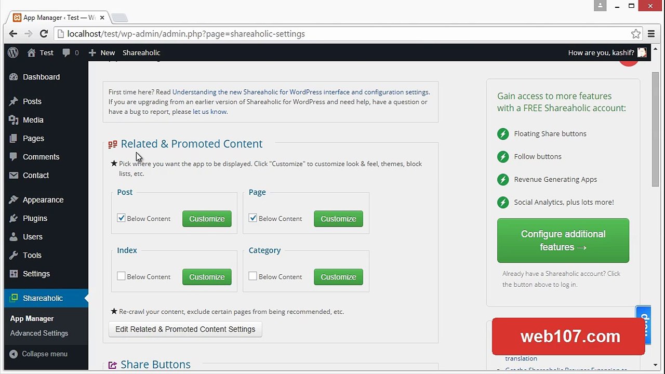Open the New content menu in admin bar

[102, 52]
